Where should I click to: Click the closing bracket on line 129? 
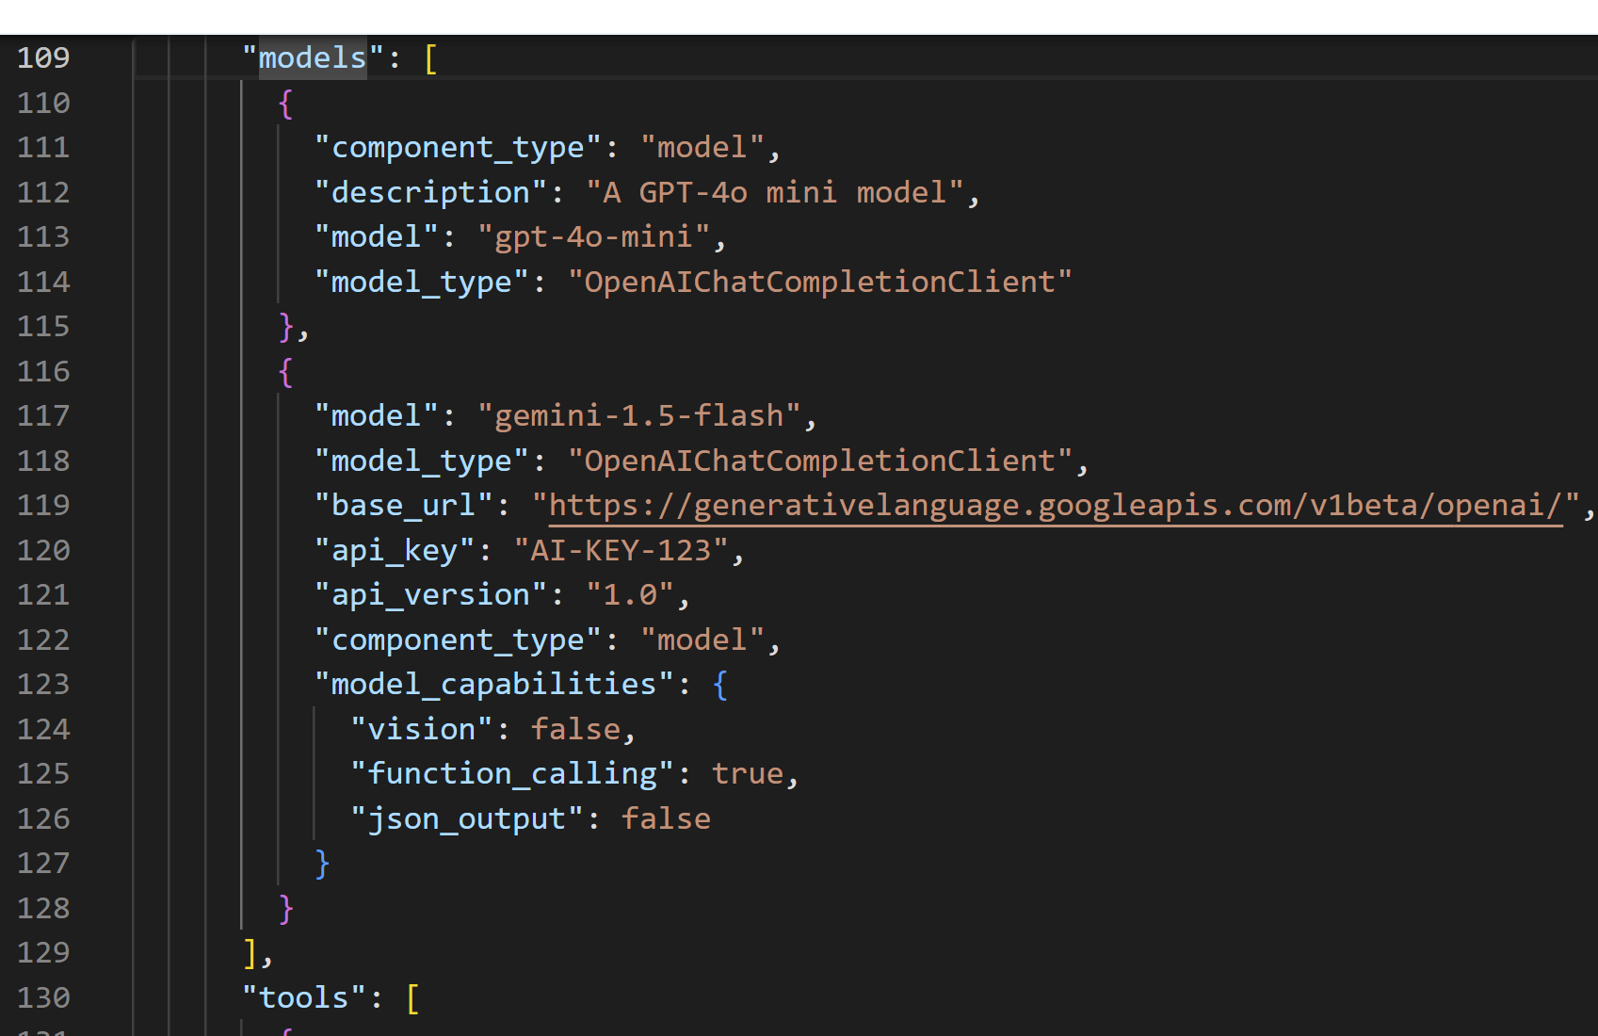pos(247,952)
